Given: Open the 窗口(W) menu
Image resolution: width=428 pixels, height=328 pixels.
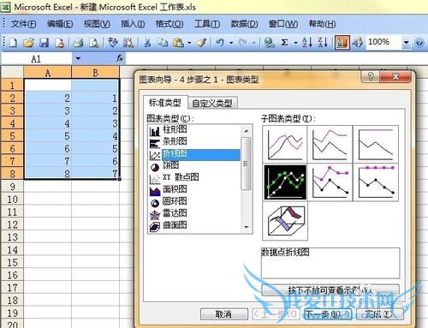Looking at the screenshot, I should click(x=283, y=24).
